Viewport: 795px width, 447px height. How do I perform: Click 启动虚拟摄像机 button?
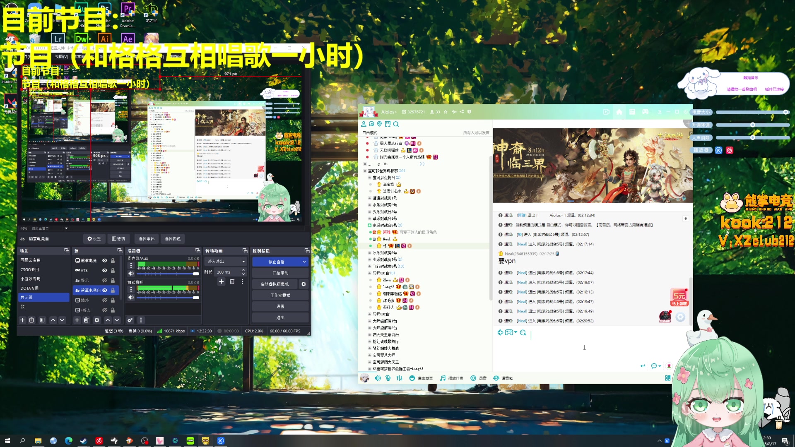pos(275,284)
